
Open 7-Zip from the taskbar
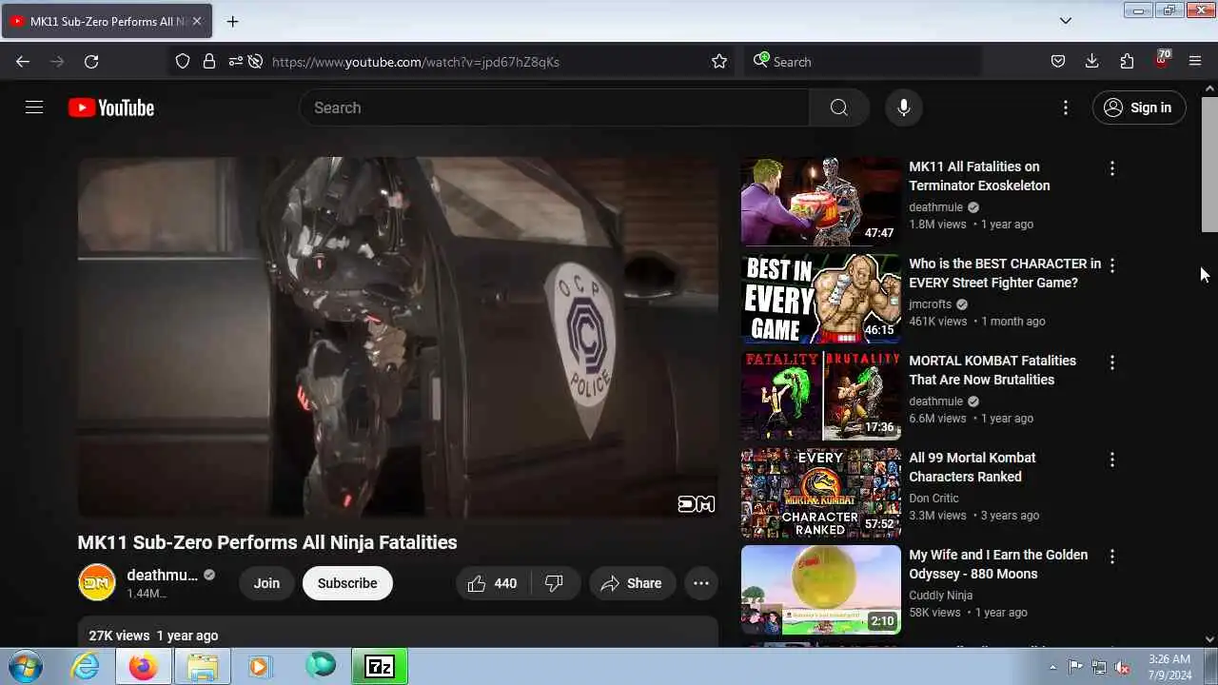pyautogui.click(x=380, y=666)
